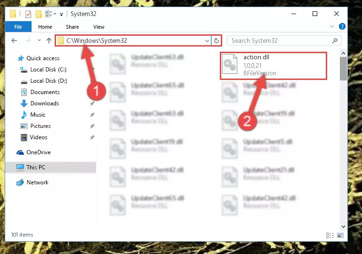Image resolution: width=362 pixels, height=254 pixels.
Task: Go forward with the Forward arrow
Action: [x=28, y=40]
